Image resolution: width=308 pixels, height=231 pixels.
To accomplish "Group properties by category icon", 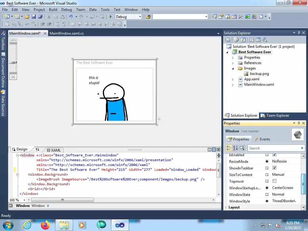I will click(x=229, y=148).
